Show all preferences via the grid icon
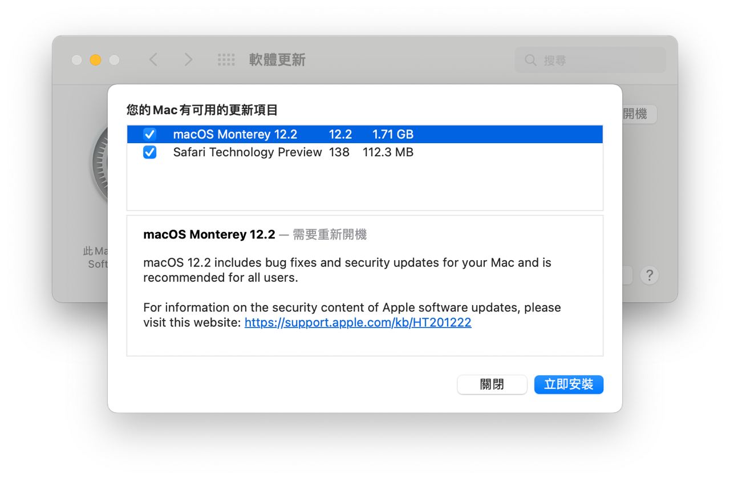 point(226,60)
